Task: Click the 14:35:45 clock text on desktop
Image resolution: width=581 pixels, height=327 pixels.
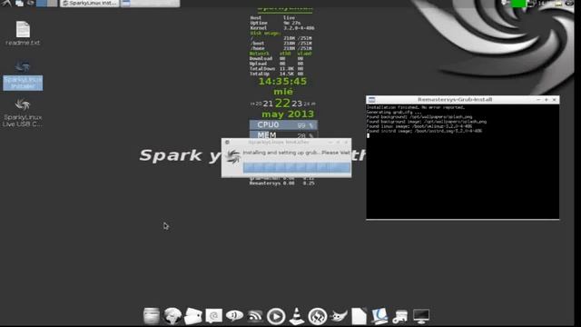Action: (282, 81)
